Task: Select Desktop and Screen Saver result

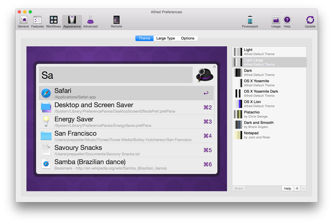Action: tap(126, 107)
